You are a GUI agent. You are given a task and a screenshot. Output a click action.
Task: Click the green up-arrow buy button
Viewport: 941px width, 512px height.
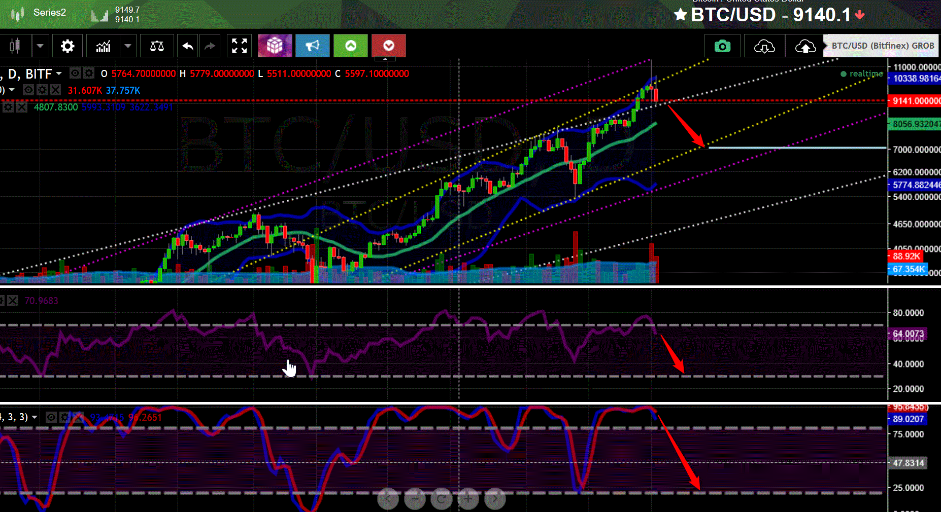coord(351,46)
